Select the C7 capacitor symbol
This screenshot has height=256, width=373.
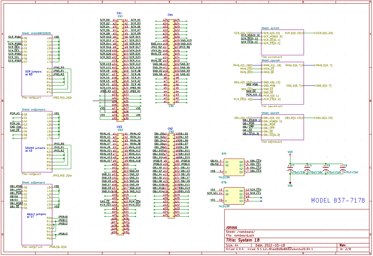click(x=290, y=169)
